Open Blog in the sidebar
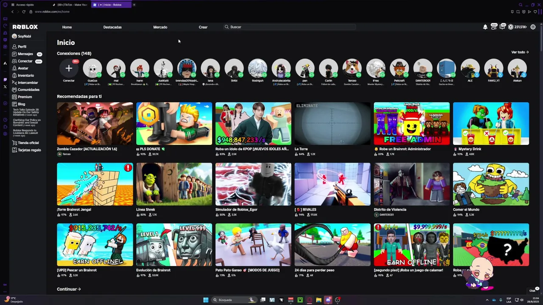The image size is (543, 305). click(x=19, y=104)
